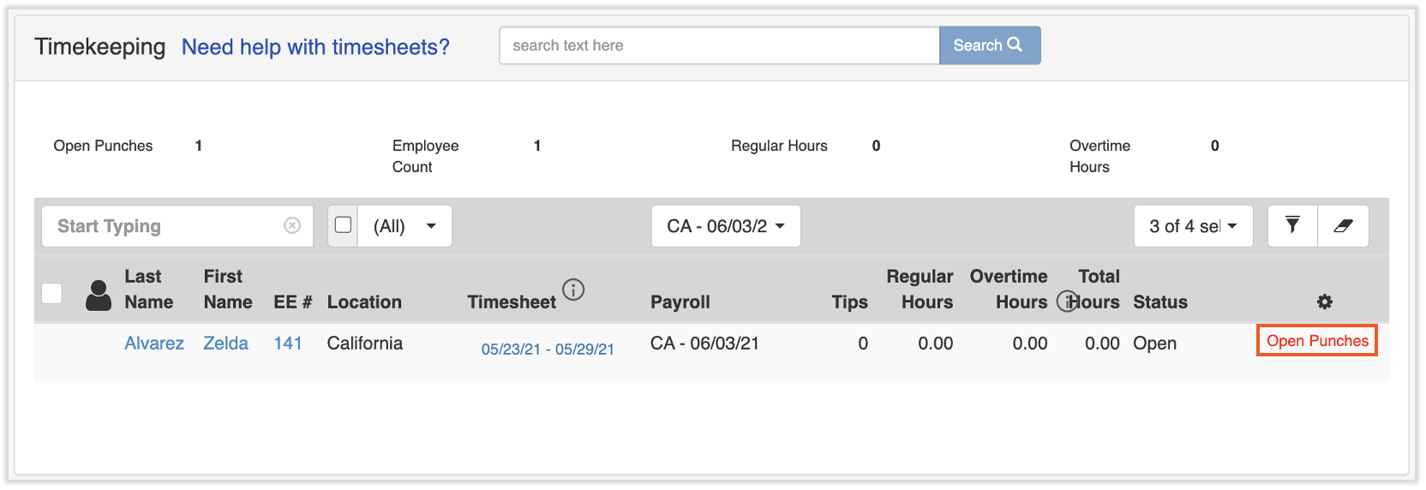Open the 3 of 4 selected columns dropdown
This screenshot has width=1426, height=490.
coord(1192,226)
